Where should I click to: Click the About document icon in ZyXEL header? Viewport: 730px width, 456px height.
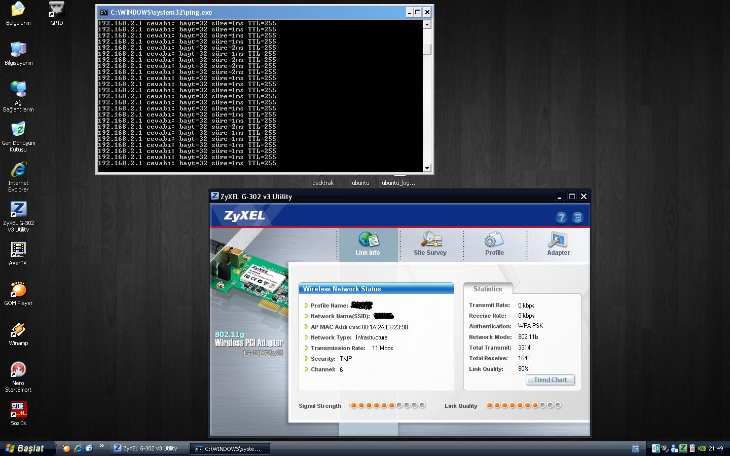[x=577, y=217]
